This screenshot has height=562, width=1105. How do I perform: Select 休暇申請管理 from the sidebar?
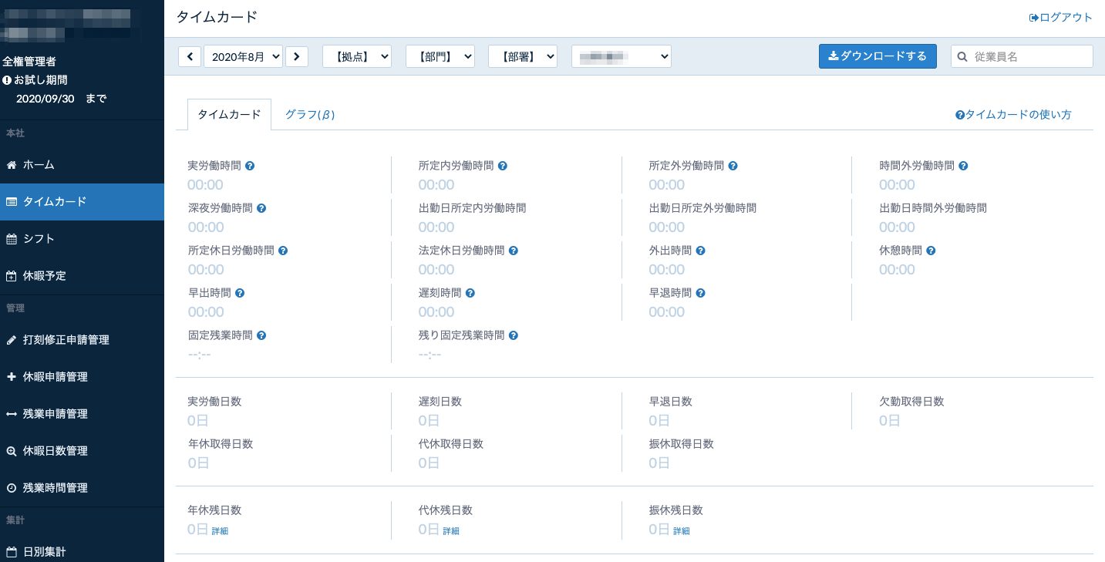55,377
